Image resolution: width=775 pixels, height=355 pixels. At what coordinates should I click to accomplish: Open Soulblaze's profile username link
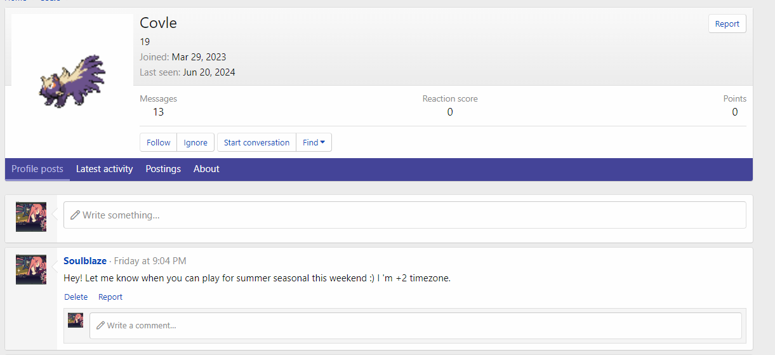click(85, 261)
